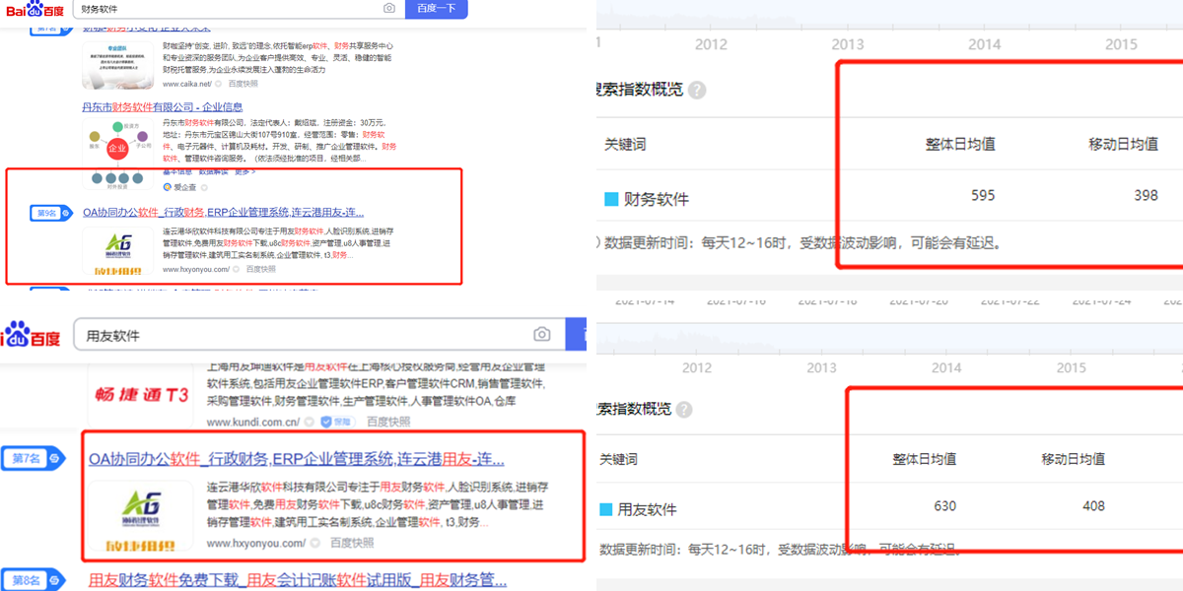Click the 移动日均值 value 398
The height and width of the screenshot is (591, 1183).
pyautogui.click(x=1146, y=195)
